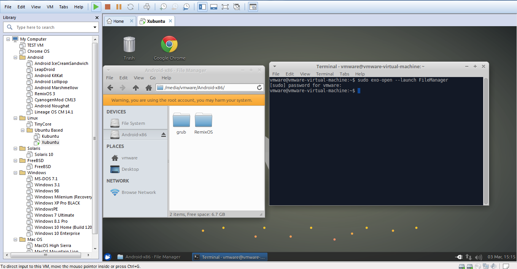Toggle full screen mode in toolbar
The image size is (517, 269).
225,7
